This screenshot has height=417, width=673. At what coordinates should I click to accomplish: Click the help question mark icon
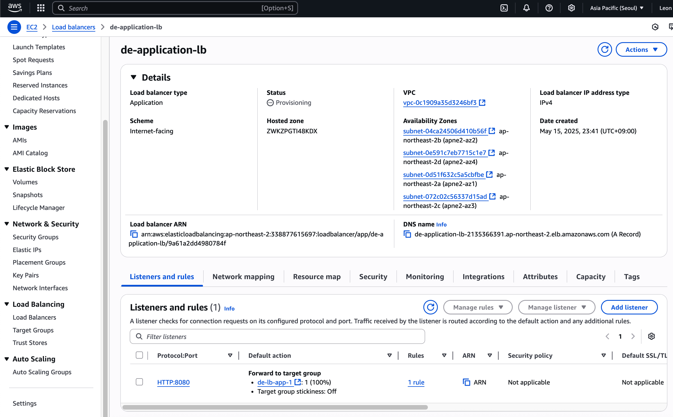(x=549, y=8)
